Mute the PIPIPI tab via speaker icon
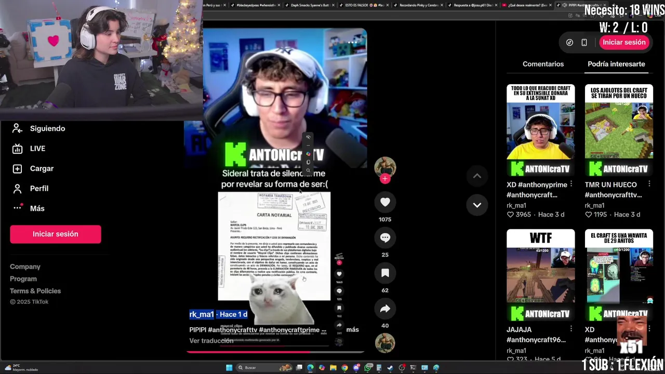 tap(564, 5)
